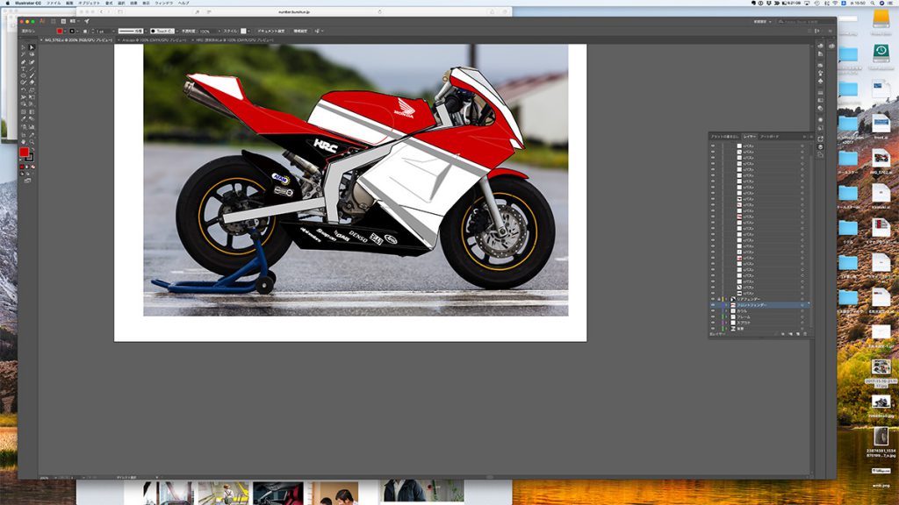Select the Type tool
899x505 pixels.
coord(24,70)
